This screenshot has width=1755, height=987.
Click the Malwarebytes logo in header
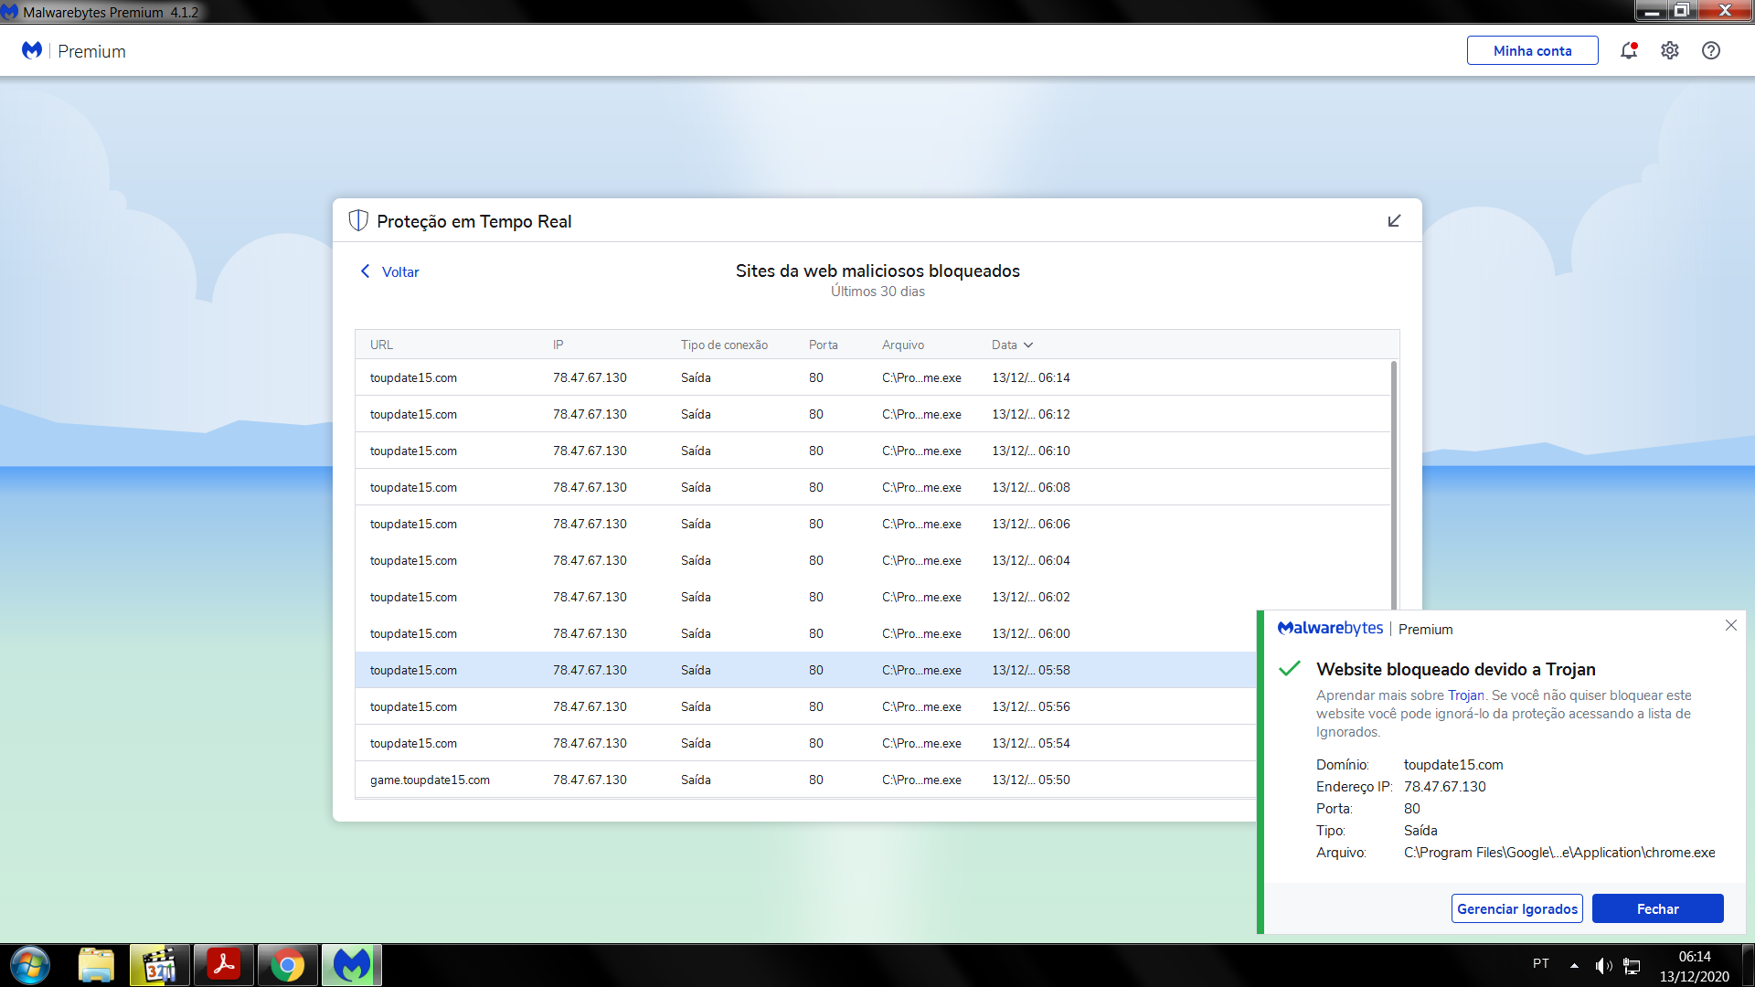pos(32,50)
